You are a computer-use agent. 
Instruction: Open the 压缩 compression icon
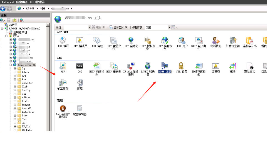point(80,83)
